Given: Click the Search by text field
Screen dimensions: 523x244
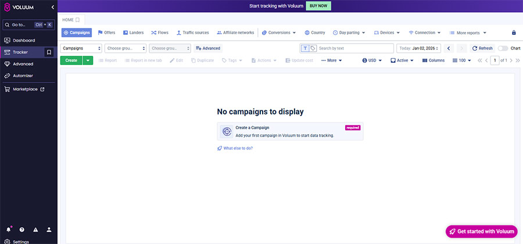Looking at the screenshot, I should point(354,48).
